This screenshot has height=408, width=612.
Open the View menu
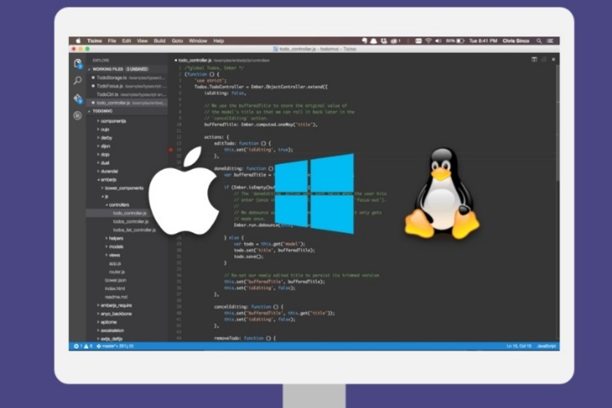click(x=142, y=41)
